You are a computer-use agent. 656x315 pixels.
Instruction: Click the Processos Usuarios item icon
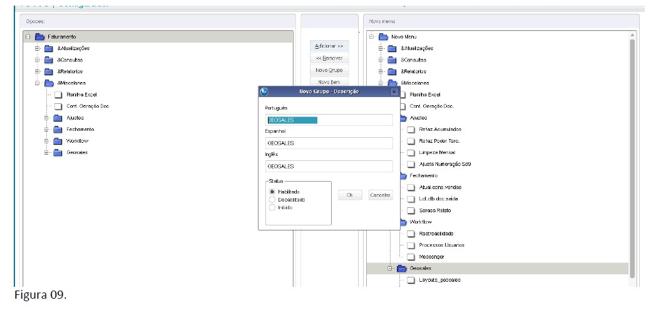411,245
